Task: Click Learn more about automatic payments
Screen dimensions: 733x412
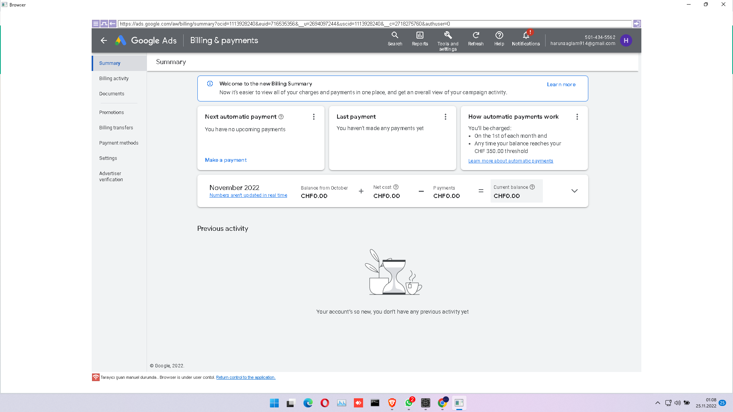Action: [510, 161]
